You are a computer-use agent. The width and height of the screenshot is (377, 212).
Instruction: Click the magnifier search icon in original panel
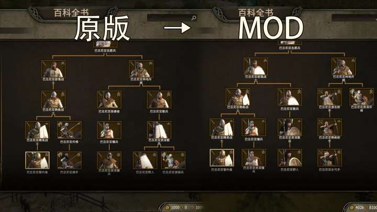[194, 18]
